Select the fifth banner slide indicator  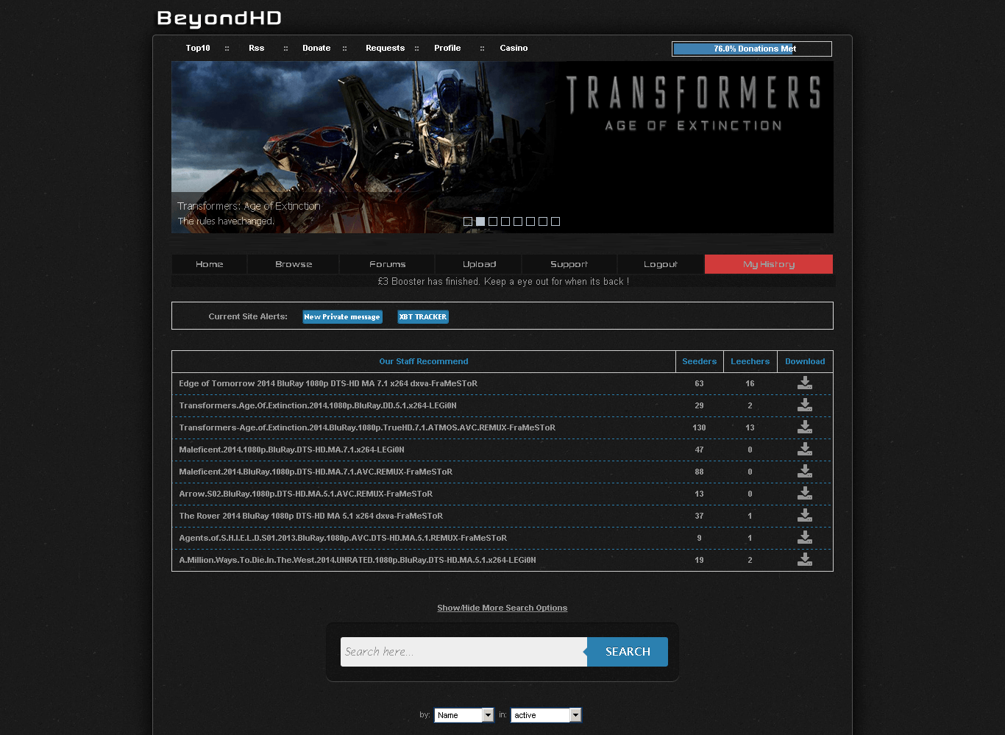(518, 221)
